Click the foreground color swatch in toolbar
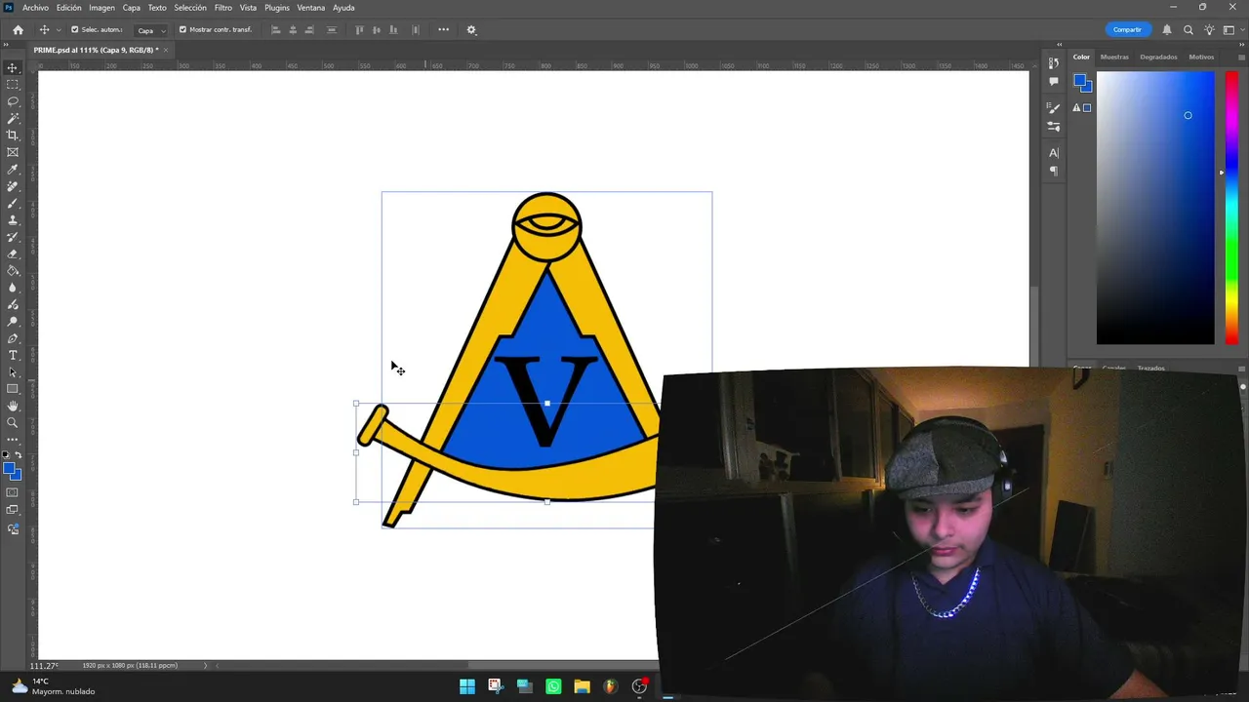 [9, 469]
